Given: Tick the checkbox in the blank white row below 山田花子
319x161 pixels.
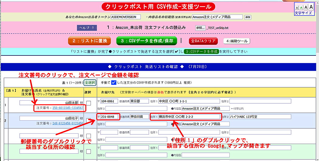Looking at the screenshot, I should [x=88, y=136].
